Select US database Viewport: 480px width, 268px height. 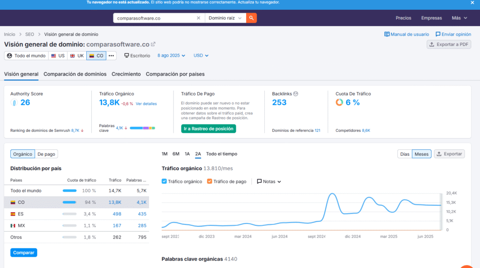pos(58,56)
